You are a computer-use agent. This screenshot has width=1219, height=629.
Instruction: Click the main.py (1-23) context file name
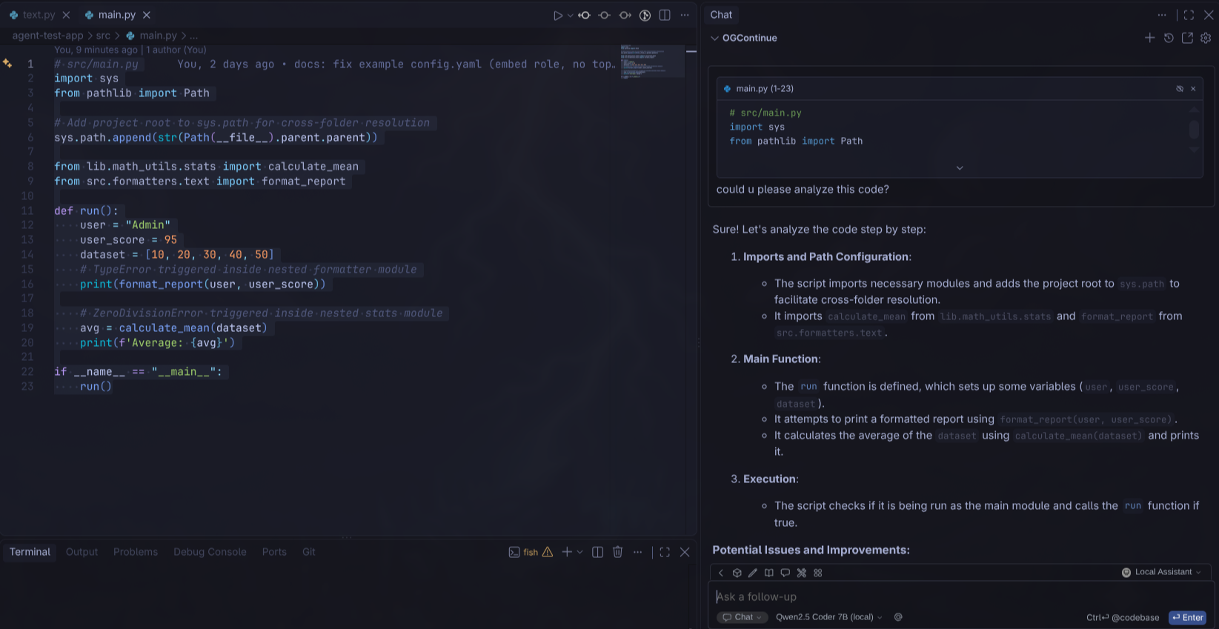tap(765, 89)
